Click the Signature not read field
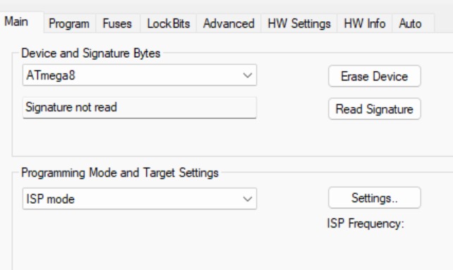The height and width of the screenshot is (270, 453). [x=140, y=107]
